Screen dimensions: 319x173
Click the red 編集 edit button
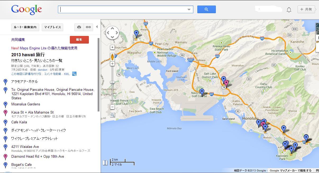[79, 40]
